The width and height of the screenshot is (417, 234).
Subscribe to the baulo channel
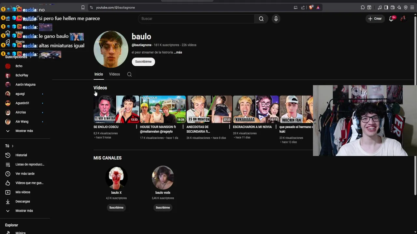pyautogui.click(x=143, y=62)
